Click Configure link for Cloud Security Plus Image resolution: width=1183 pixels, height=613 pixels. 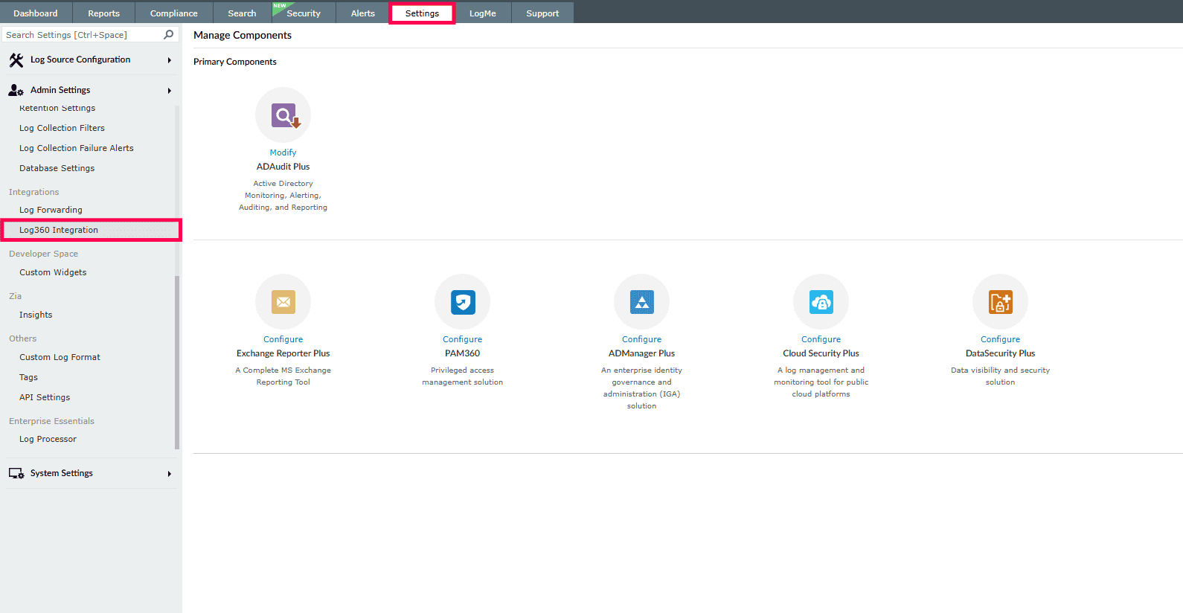[821, 339]
